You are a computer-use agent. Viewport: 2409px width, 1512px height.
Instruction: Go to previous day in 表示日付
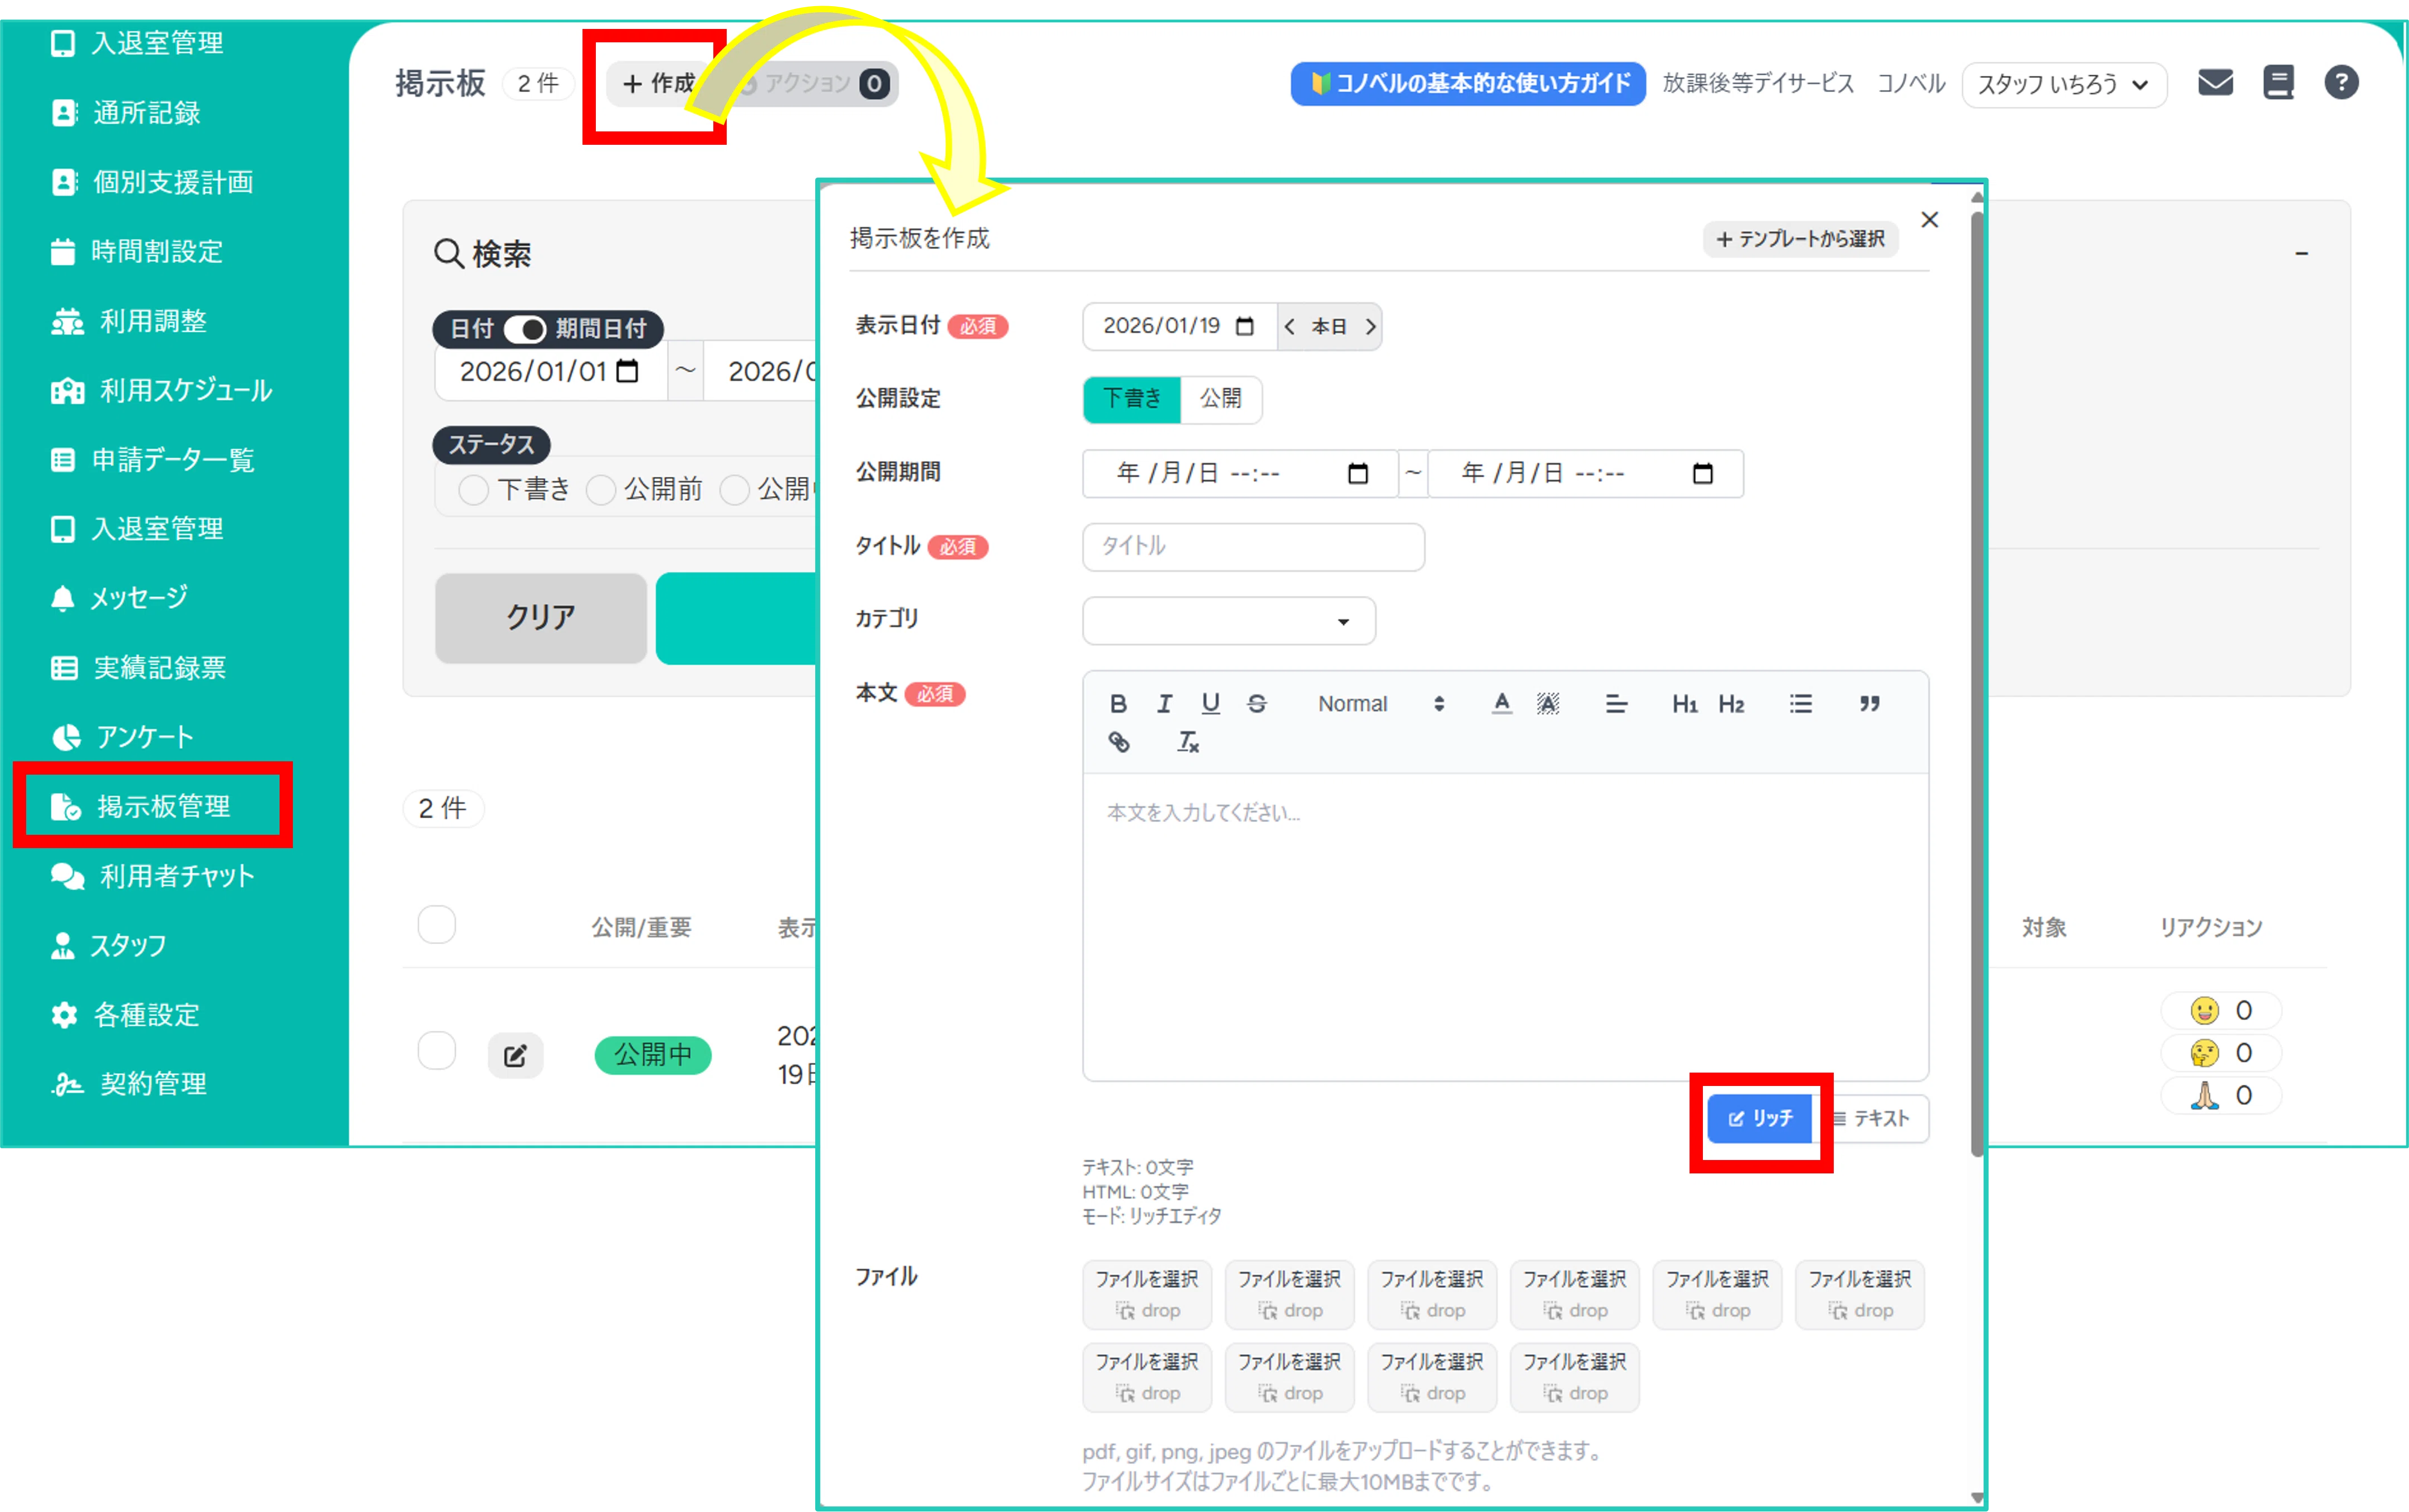pos(1290,327)
